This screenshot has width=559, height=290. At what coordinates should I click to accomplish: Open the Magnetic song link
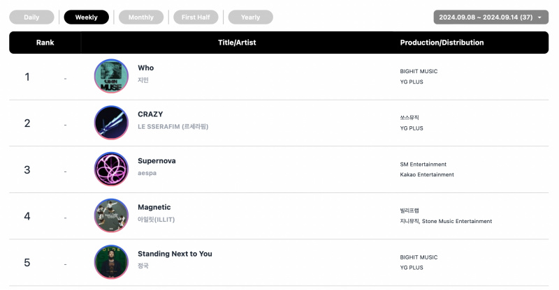(x=154, y=207)
